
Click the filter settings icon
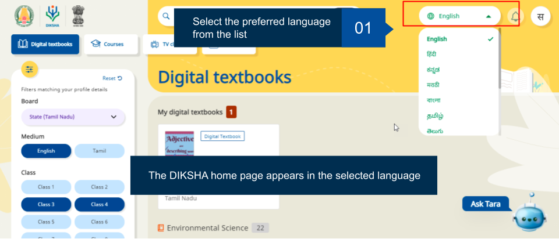click(x=30, y=69)
